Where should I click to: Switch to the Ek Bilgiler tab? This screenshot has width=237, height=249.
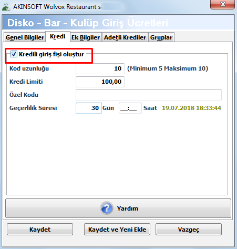coord(86,37)
